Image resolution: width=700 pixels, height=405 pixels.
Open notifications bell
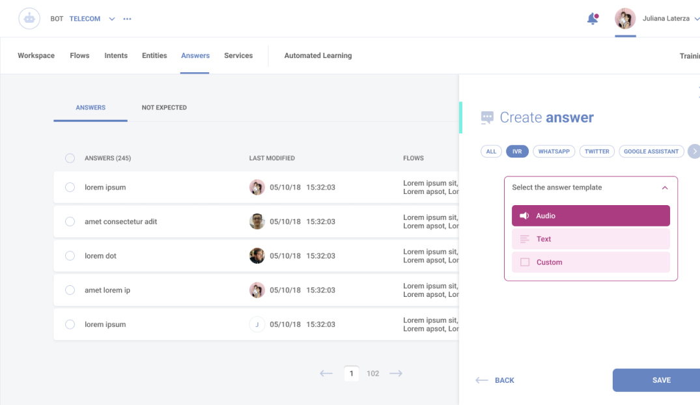[593, 19]
